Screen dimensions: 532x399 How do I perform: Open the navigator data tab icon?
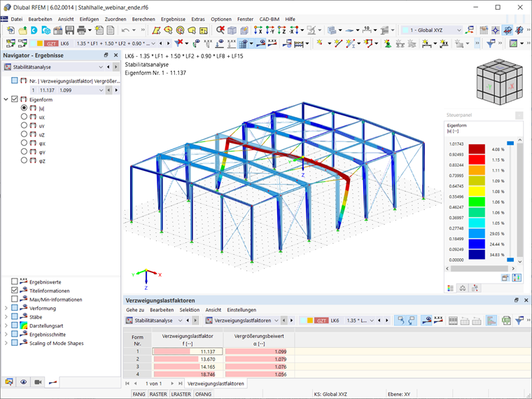point(9,382)
